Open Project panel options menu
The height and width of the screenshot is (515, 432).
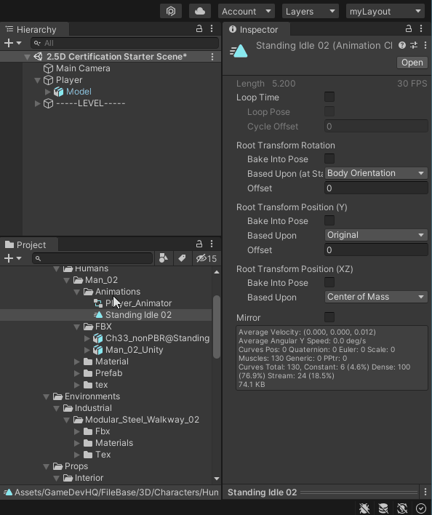click(x=212, y=244)
